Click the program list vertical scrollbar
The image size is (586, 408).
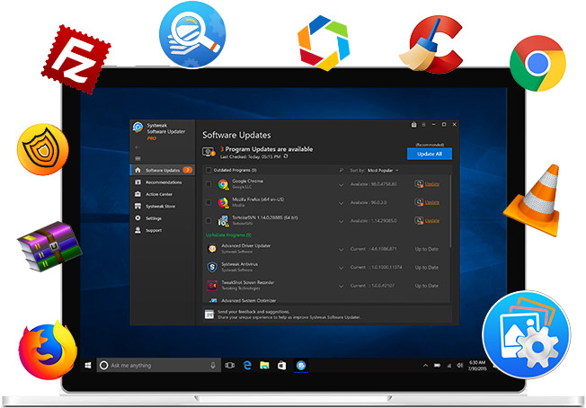(450, 211)
